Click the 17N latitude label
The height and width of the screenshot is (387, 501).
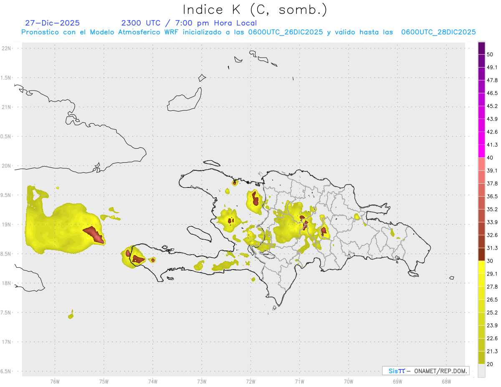pyautogui.click(x=7, y=342)
